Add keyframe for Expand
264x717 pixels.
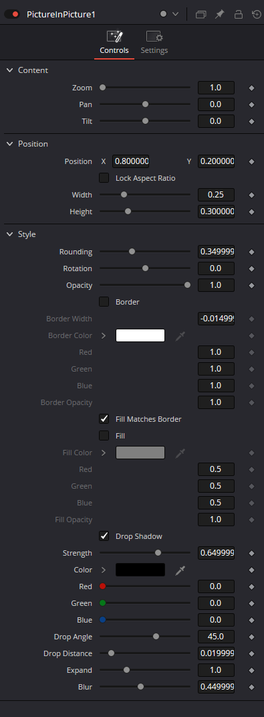coord(251,670)
